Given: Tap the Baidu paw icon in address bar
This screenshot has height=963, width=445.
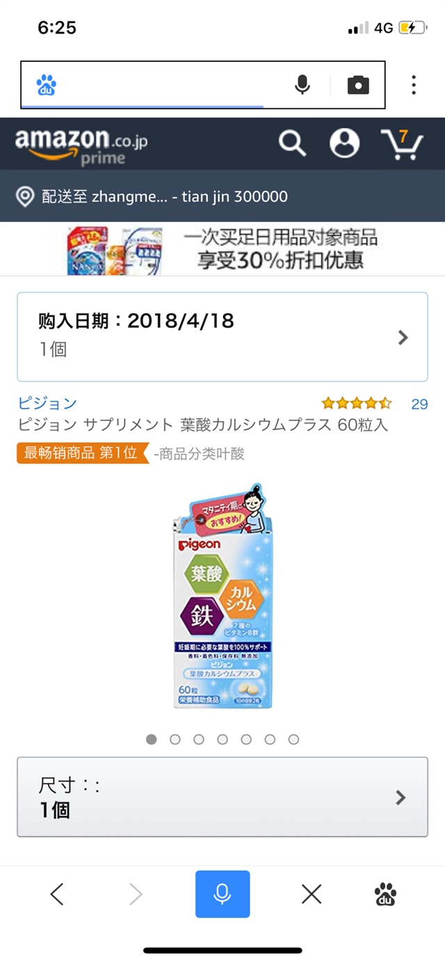Looking at the screenshot, I should [47, 85].
